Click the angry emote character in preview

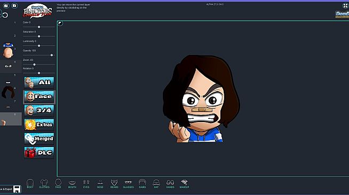pyautogui.click(x=201, y=99)
